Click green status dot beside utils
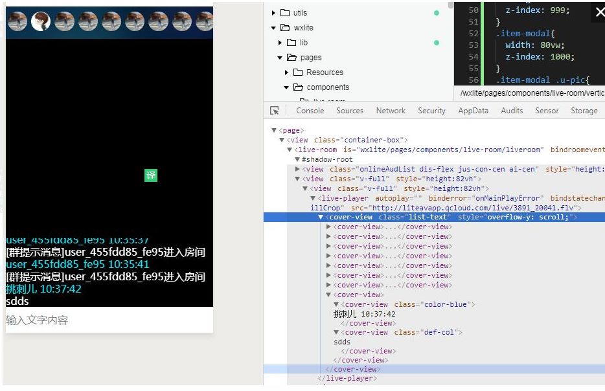Viewport: 605px width, 391px height. (x=437, y=13)
